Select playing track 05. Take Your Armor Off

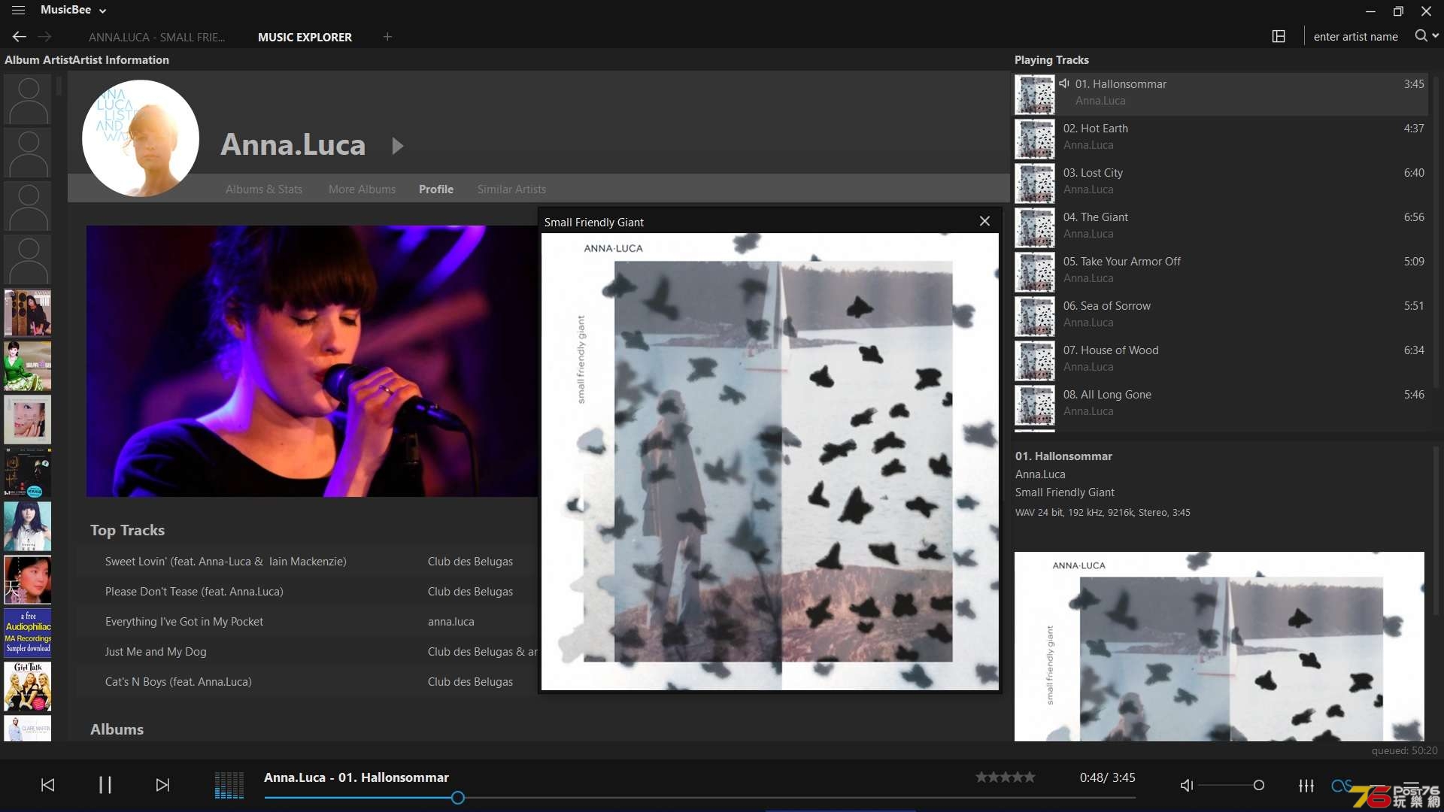[x=1222, y=271]
